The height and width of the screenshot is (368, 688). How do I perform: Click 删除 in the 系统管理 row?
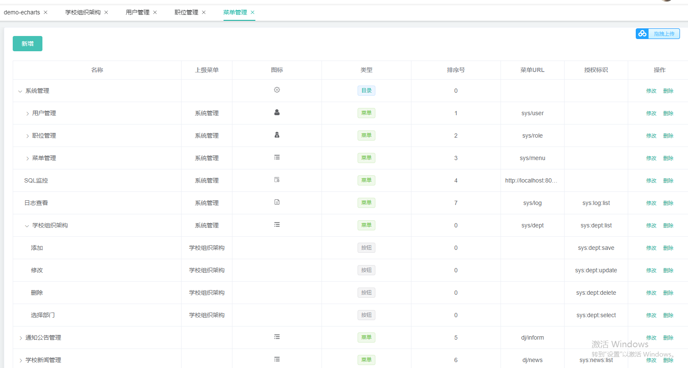click(x=668, y=91)
